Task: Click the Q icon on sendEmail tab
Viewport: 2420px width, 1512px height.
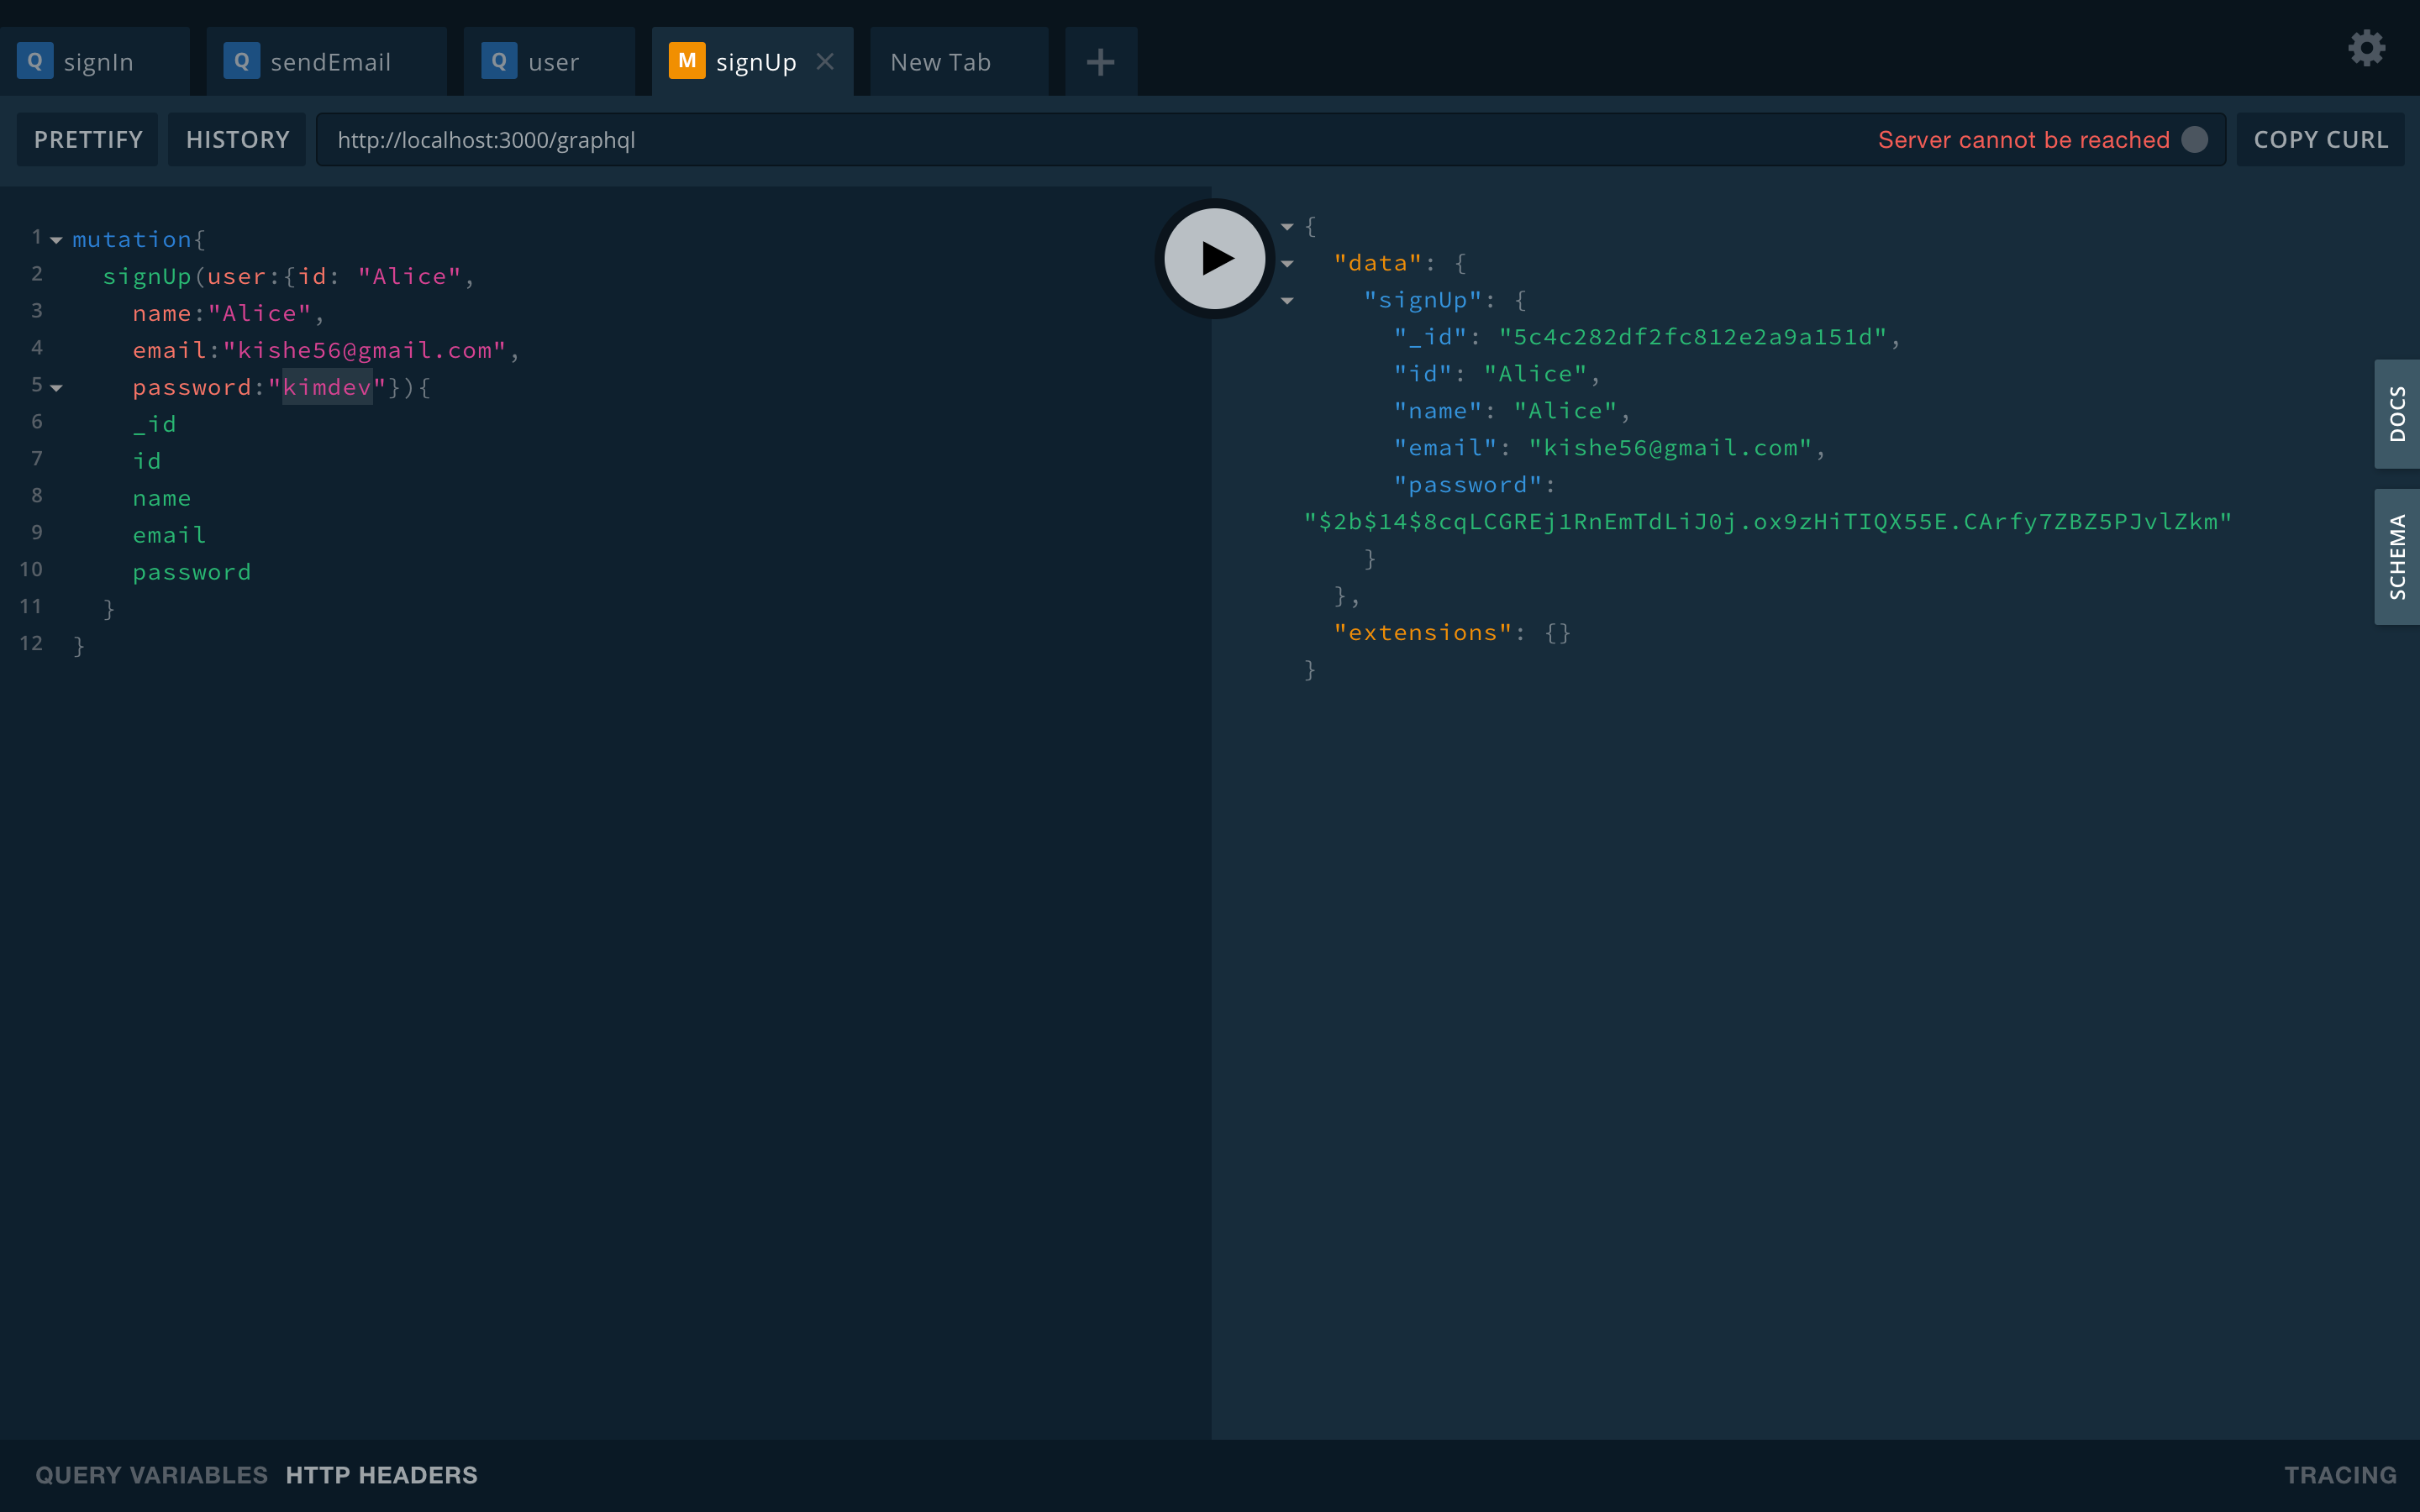Action: point(240,61)
